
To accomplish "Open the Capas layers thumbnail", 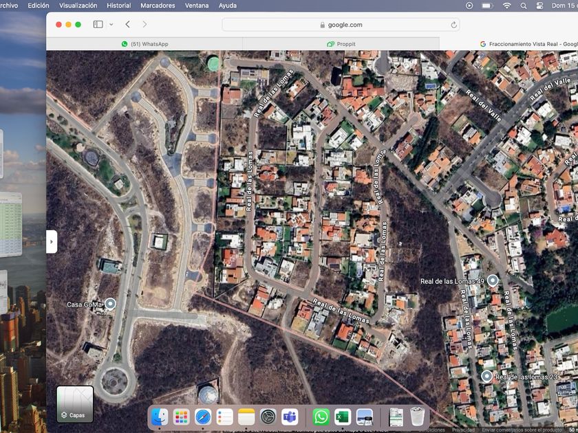I will (x=74, y=403).
